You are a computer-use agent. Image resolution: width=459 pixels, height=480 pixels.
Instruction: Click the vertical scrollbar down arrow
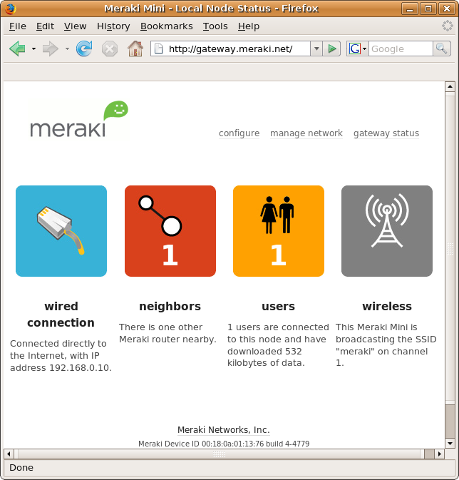pos(450,443)
